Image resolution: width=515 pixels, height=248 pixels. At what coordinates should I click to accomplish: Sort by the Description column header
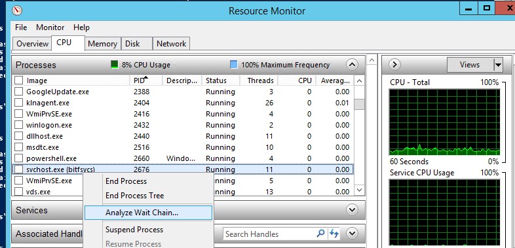(182, 80)
